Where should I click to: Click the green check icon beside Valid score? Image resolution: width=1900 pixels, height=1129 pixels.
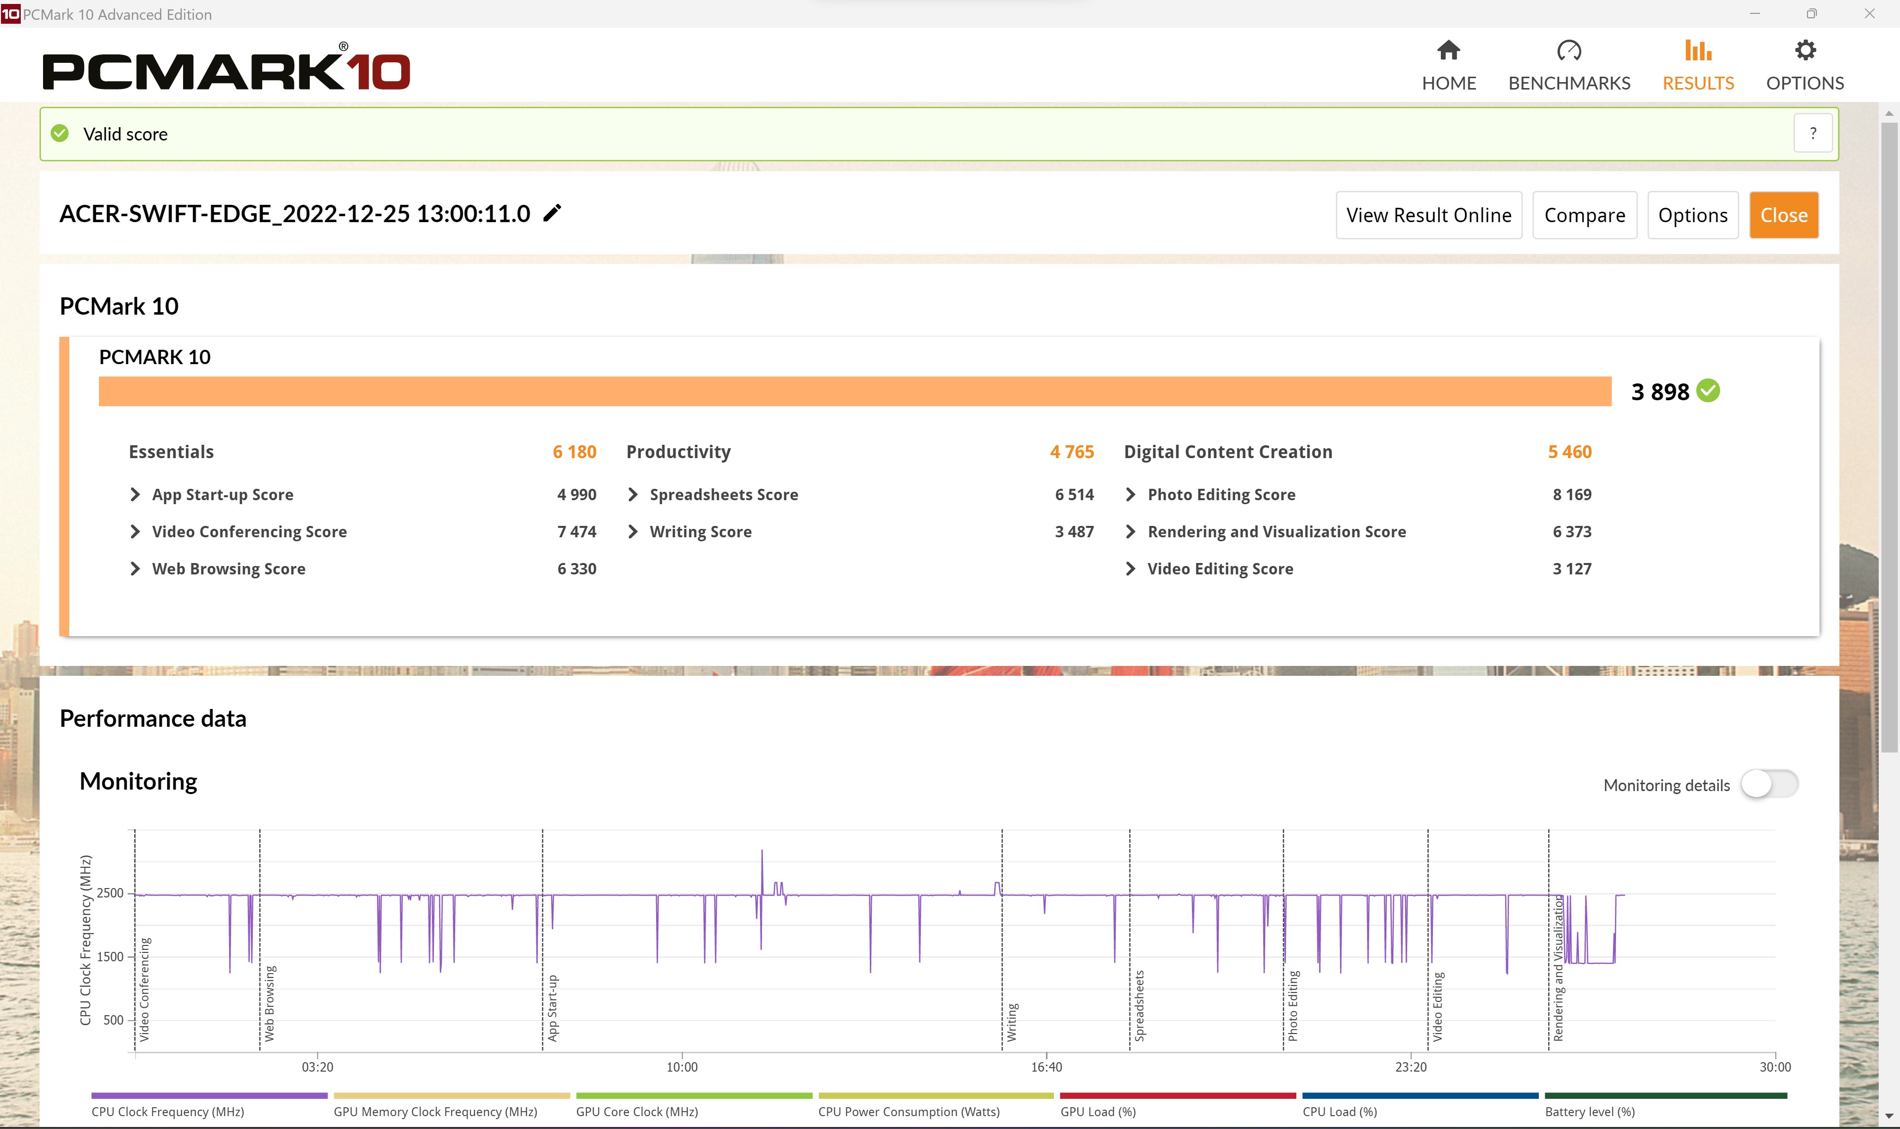[59, 134]
